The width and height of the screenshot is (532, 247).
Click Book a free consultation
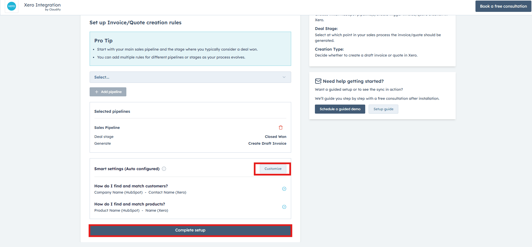coord(503,6)
